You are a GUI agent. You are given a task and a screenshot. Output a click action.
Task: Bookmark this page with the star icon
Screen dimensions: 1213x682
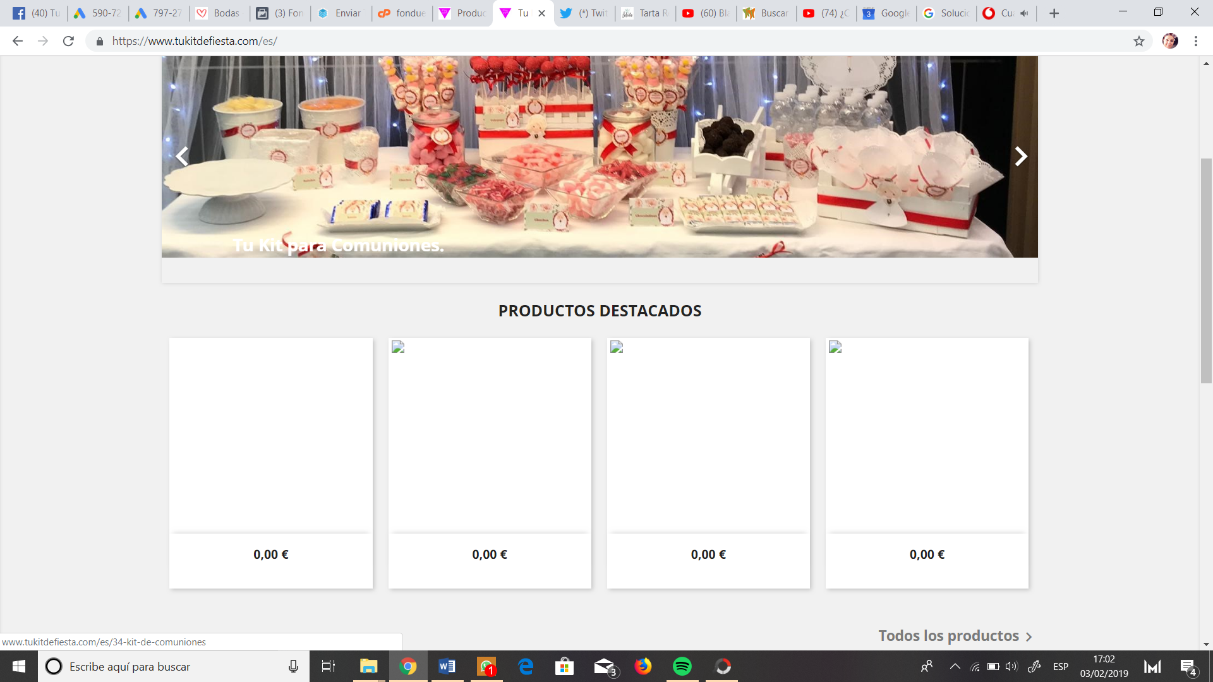click(1138, 41)
